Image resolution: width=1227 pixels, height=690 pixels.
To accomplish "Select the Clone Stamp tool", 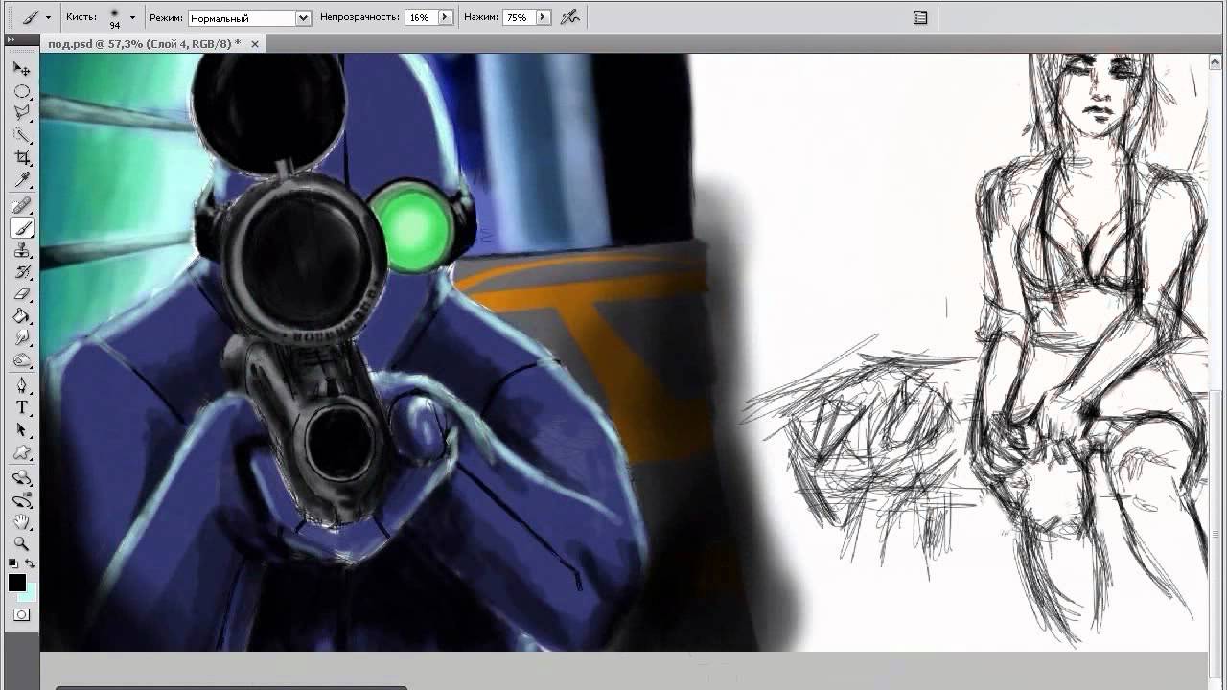I will point(22,250).
